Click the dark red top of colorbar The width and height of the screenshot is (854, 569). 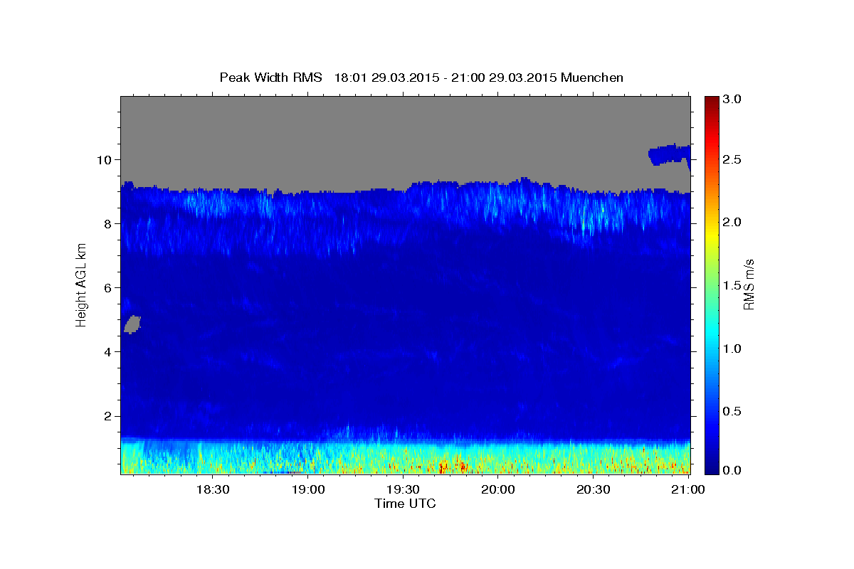coord(711,101)
